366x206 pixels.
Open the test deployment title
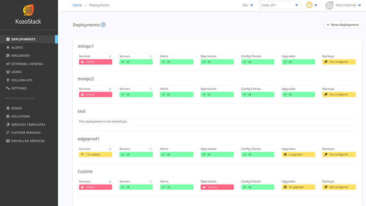[x=81, y=111]
